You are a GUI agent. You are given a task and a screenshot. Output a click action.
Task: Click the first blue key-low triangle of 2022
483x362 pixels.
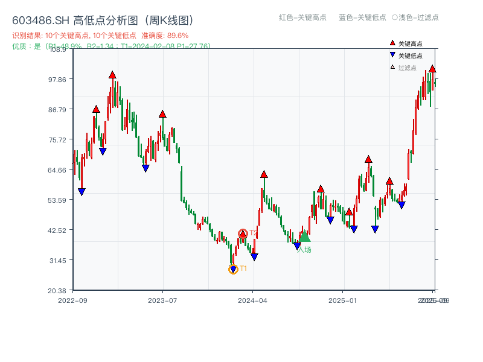81,192
